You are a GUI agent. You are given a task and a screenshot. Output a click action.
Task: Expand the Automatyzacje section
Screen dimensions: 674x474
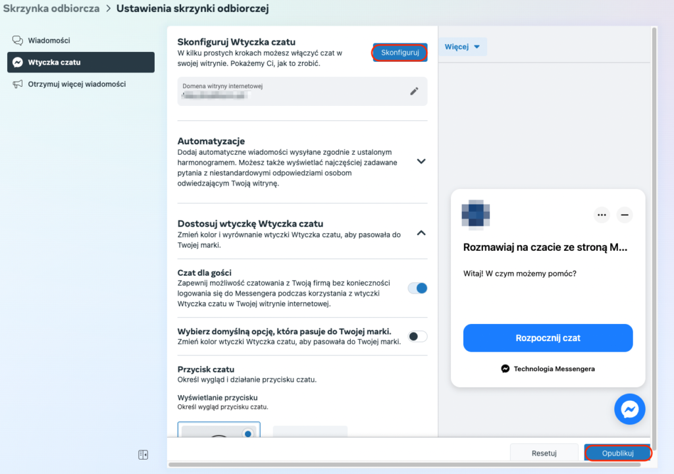422,161
